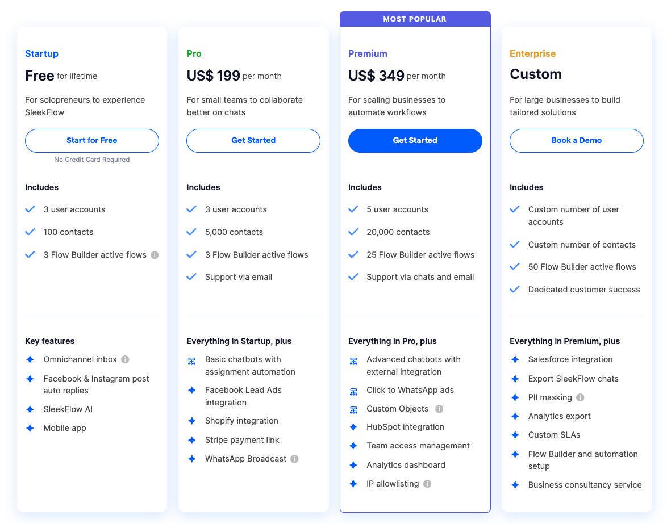Image resolution: width=667 pixels, height=524 pixels.
Task: Click info icon beside WhatsApp Broadcast
Action: point(294,459)
